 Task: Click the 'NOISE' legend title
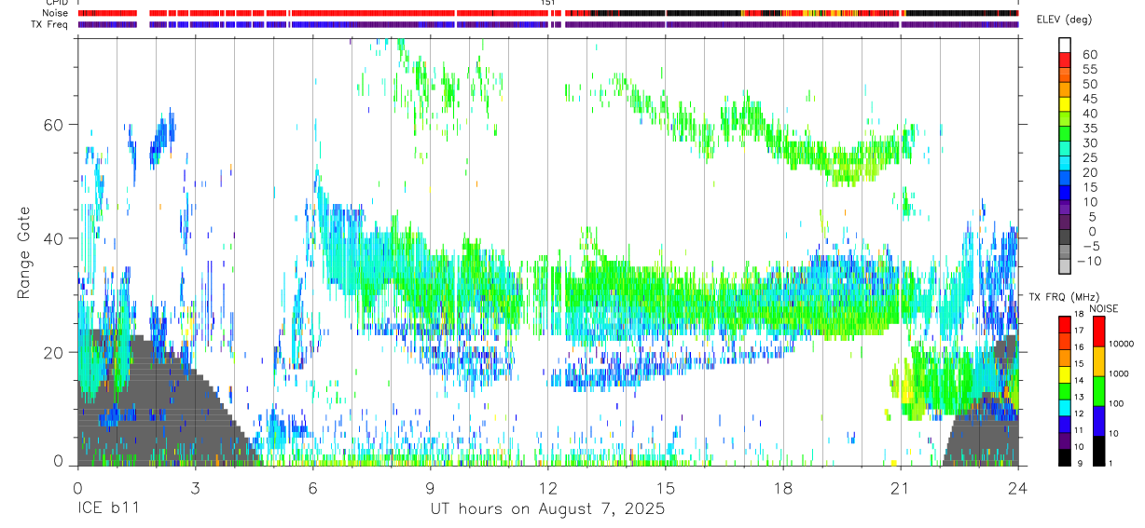pyautogui.click(x=1104, y=308)
